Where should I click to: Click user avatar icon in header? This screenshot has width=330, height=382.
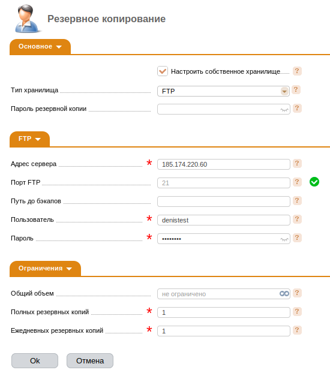[x=27, y=19]
